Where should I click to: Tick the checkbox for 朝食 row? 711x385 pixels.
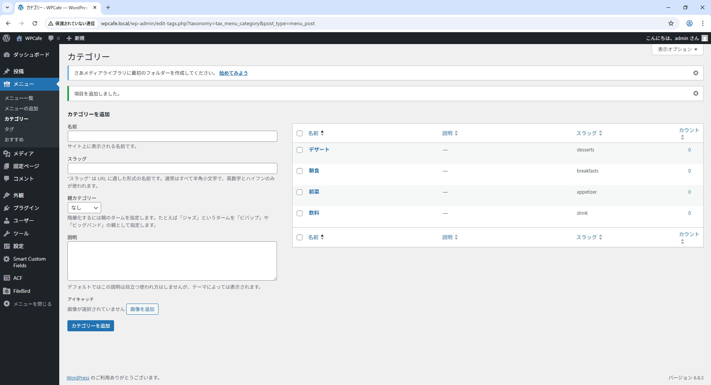(x=300, y=171)
